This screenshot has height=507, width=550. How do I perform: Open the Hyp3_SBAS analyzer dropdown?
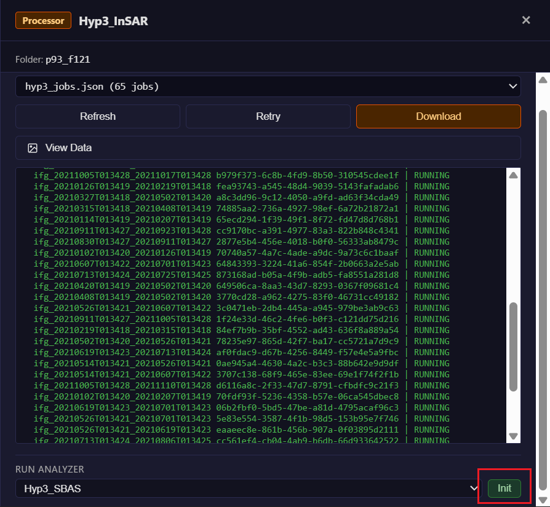249,489
